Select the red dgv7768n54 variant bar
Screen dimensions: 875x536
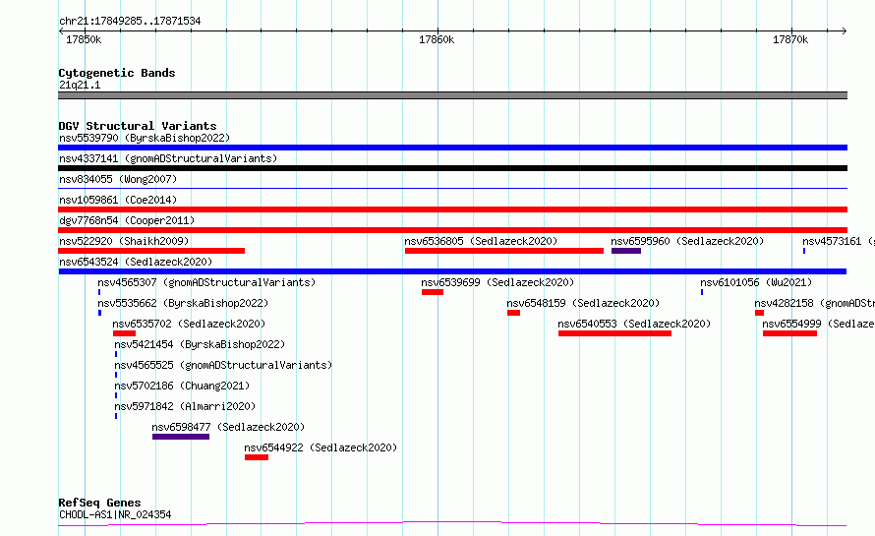(452, 230)
